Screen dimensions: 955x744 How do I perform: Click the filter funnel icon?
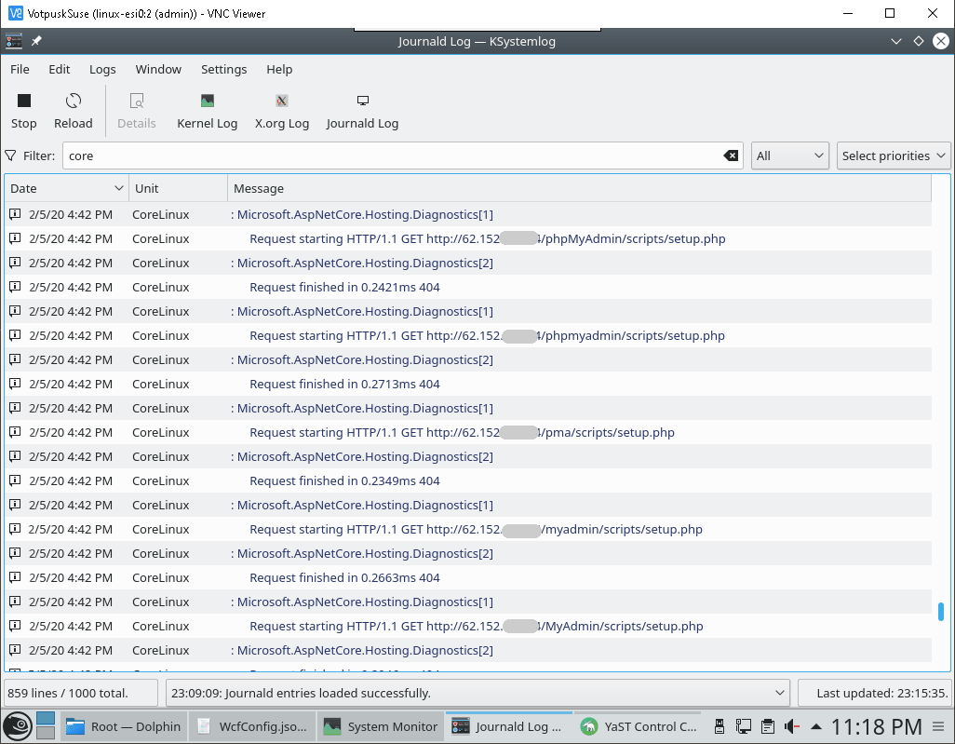[10, 156]
